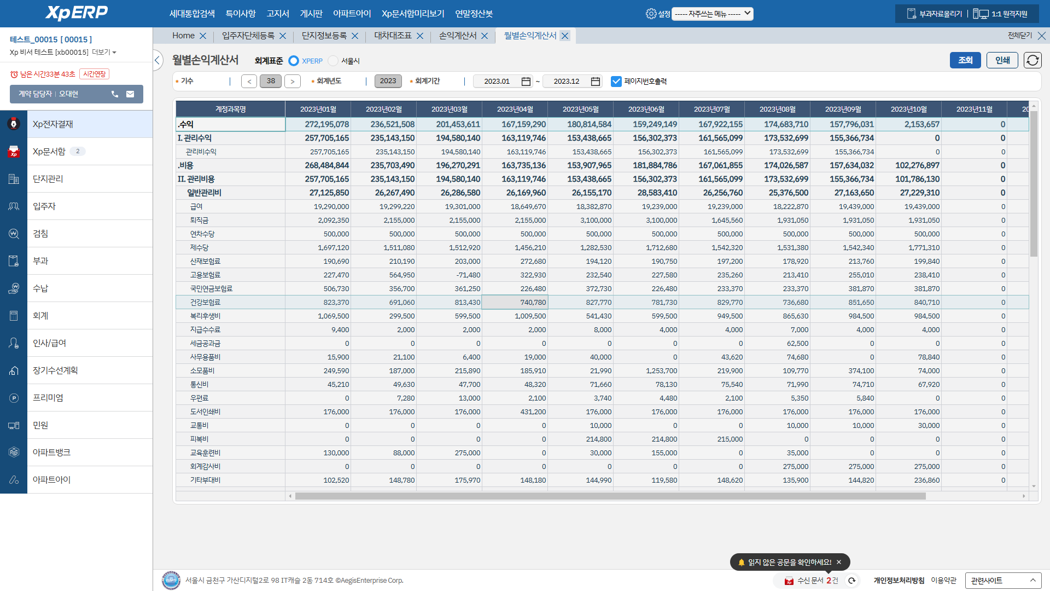The height and width of the screenshot is (591, 1050).
Task: Open the end date calendar picker
Action: pyautogui.click(x=596, y=82)
